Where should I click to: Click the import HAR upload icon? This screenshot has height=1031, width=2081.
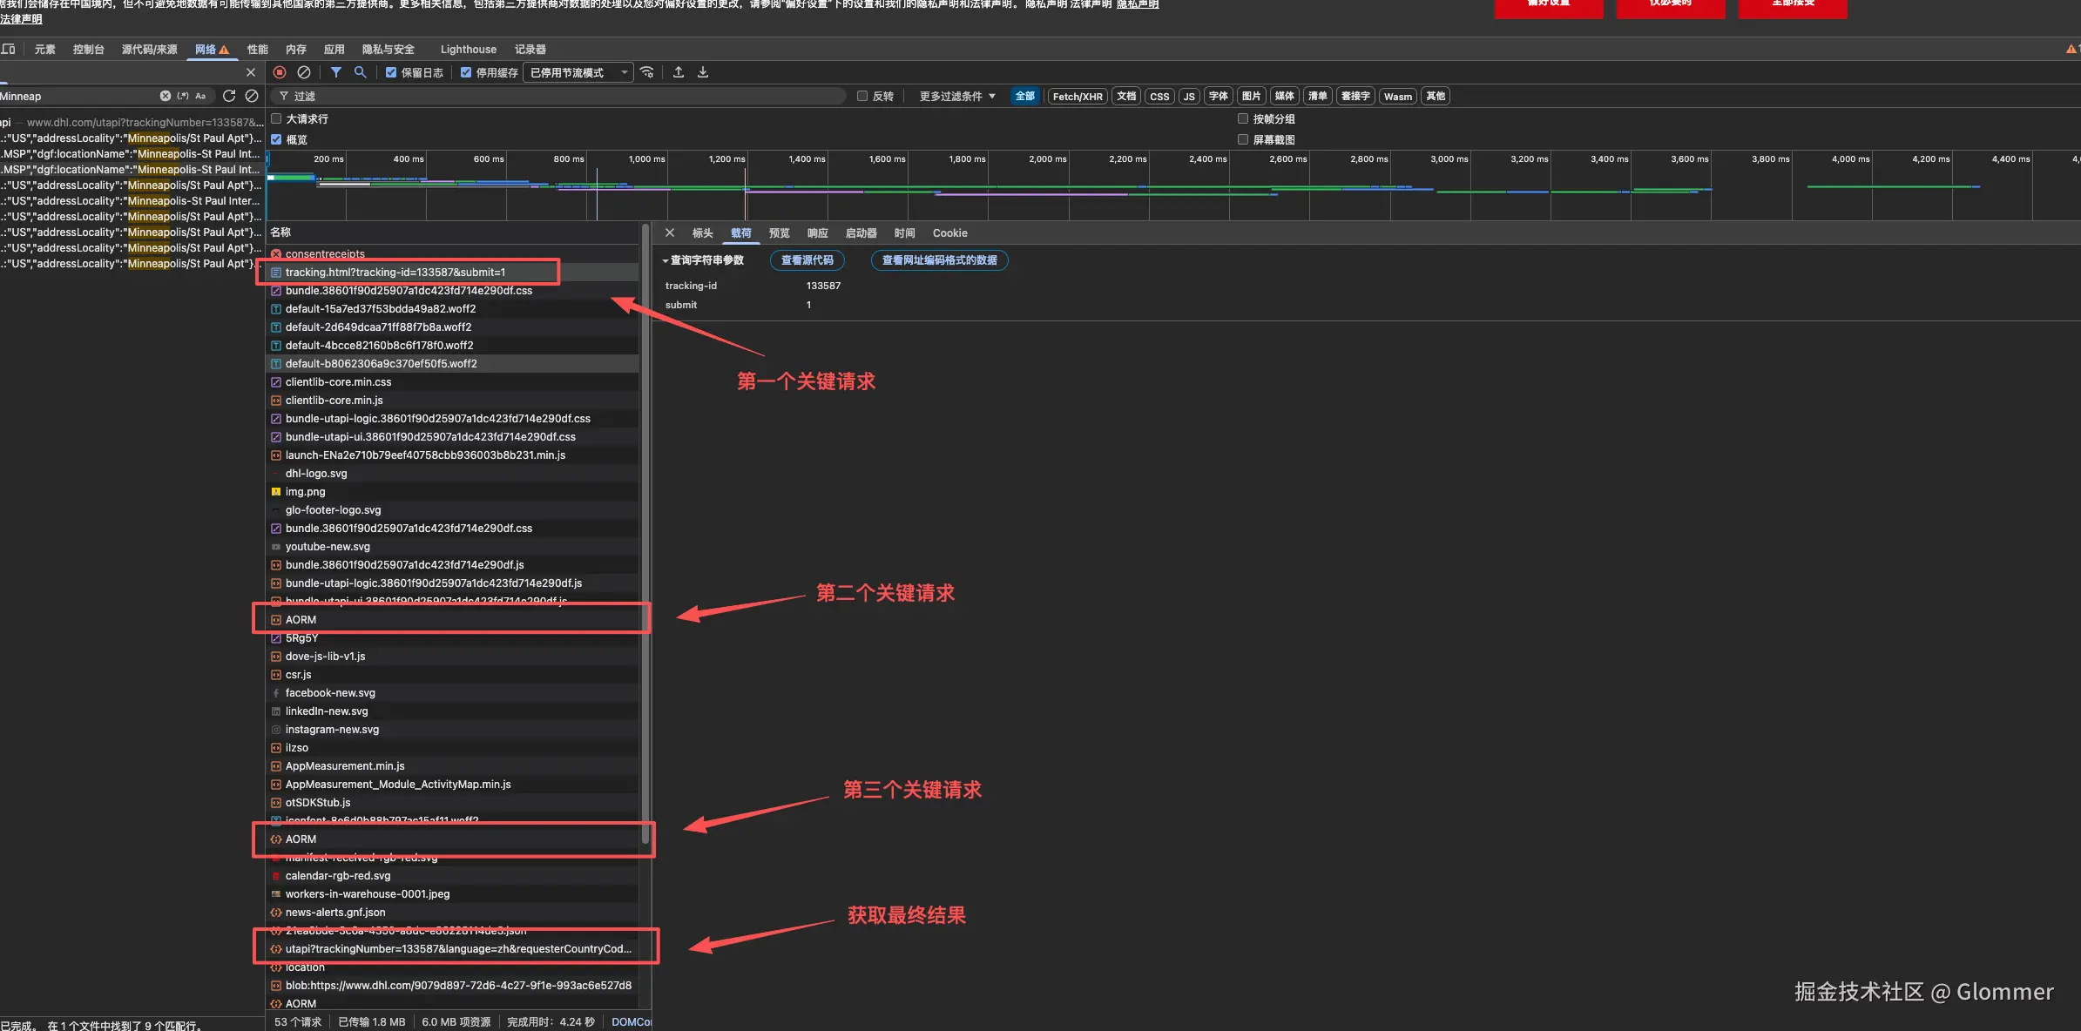679,72
